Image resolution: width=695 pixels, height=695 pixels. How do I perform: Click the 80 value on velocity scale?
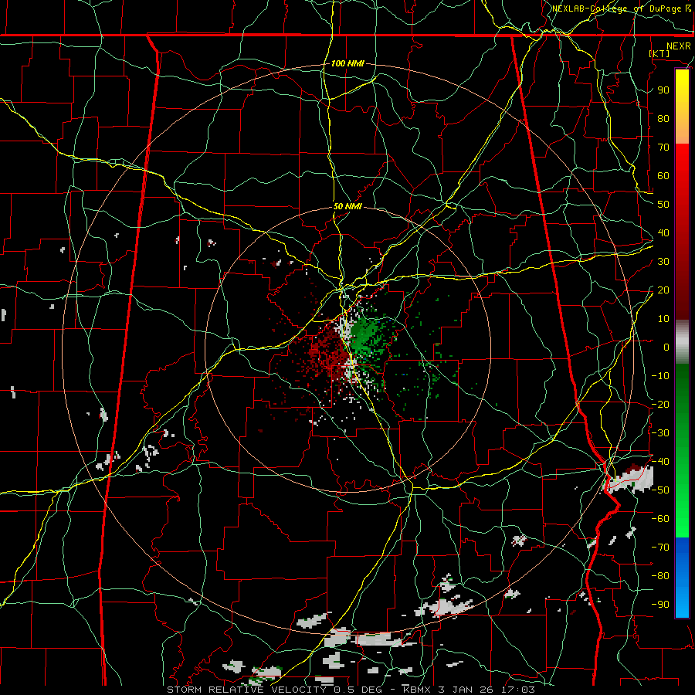tap(663, 118)
